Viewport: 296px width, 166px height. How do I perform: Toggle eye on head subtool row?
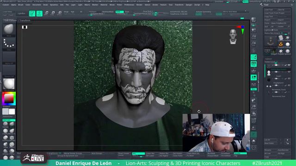tap(289, 72)
